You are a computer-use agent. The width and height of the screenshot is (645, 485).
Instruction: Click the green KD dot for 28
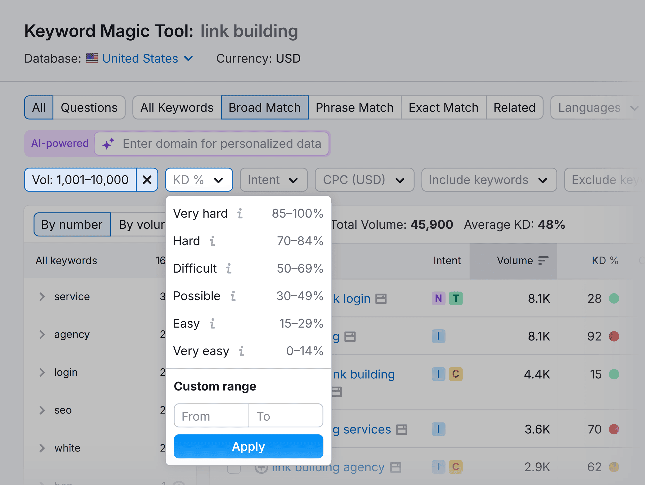click(x=614, y=298)
